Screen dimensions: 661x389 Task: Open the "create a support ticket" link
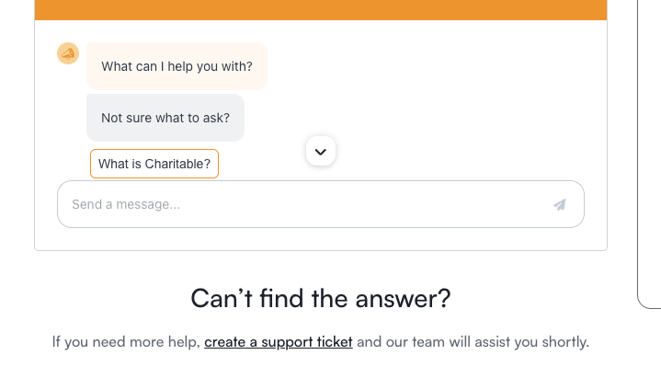click(279, 342)
